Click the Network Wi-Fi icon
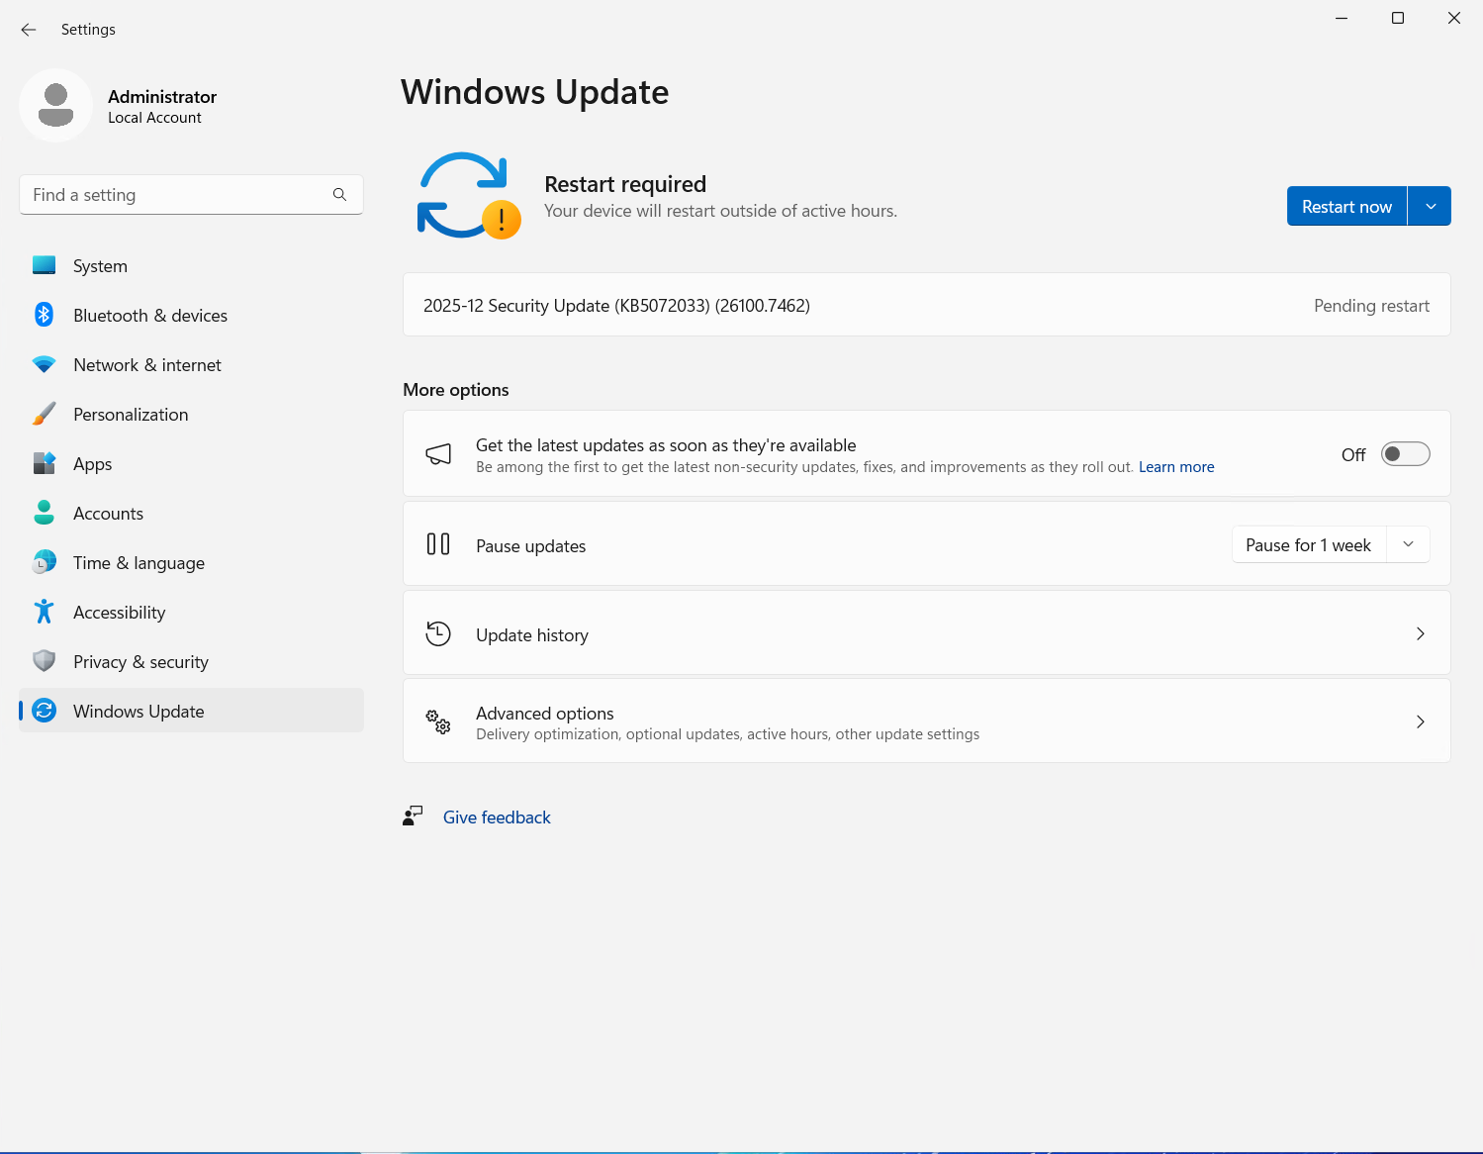1483x1154 pixels. tap(44, 364)
